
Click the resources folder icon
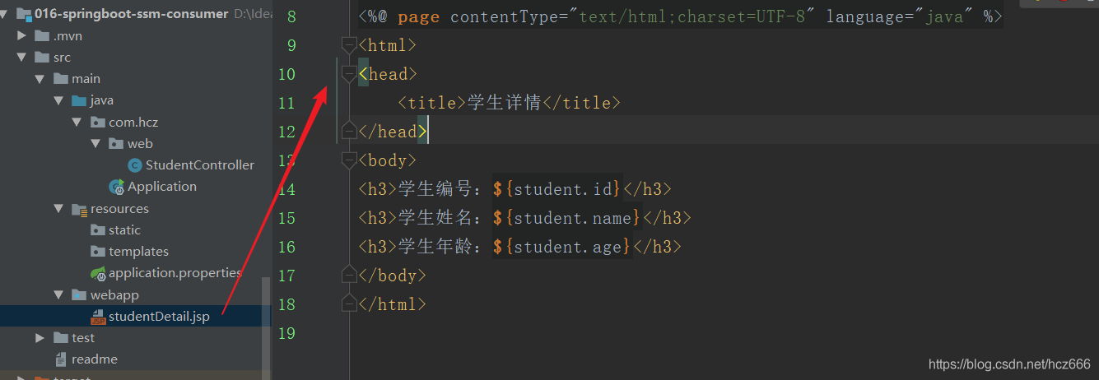tap(79, 209)
